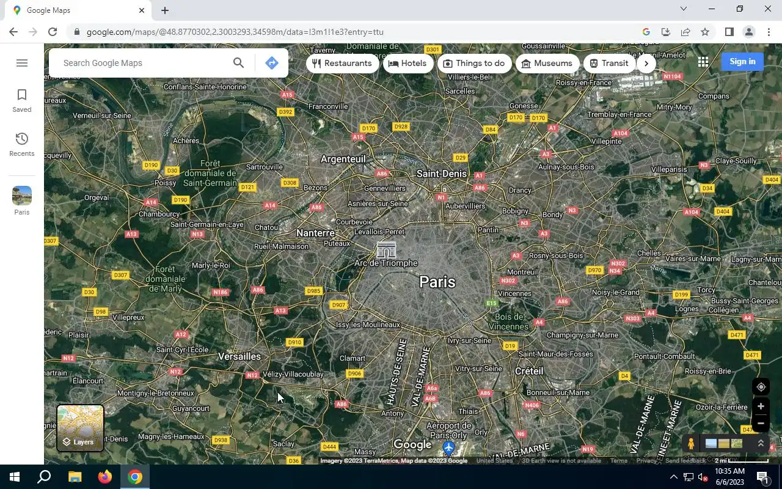Close the Google Maps tab
Image resolution: width=782 pixels, height=489 pixels.
(x=142, y=10)
